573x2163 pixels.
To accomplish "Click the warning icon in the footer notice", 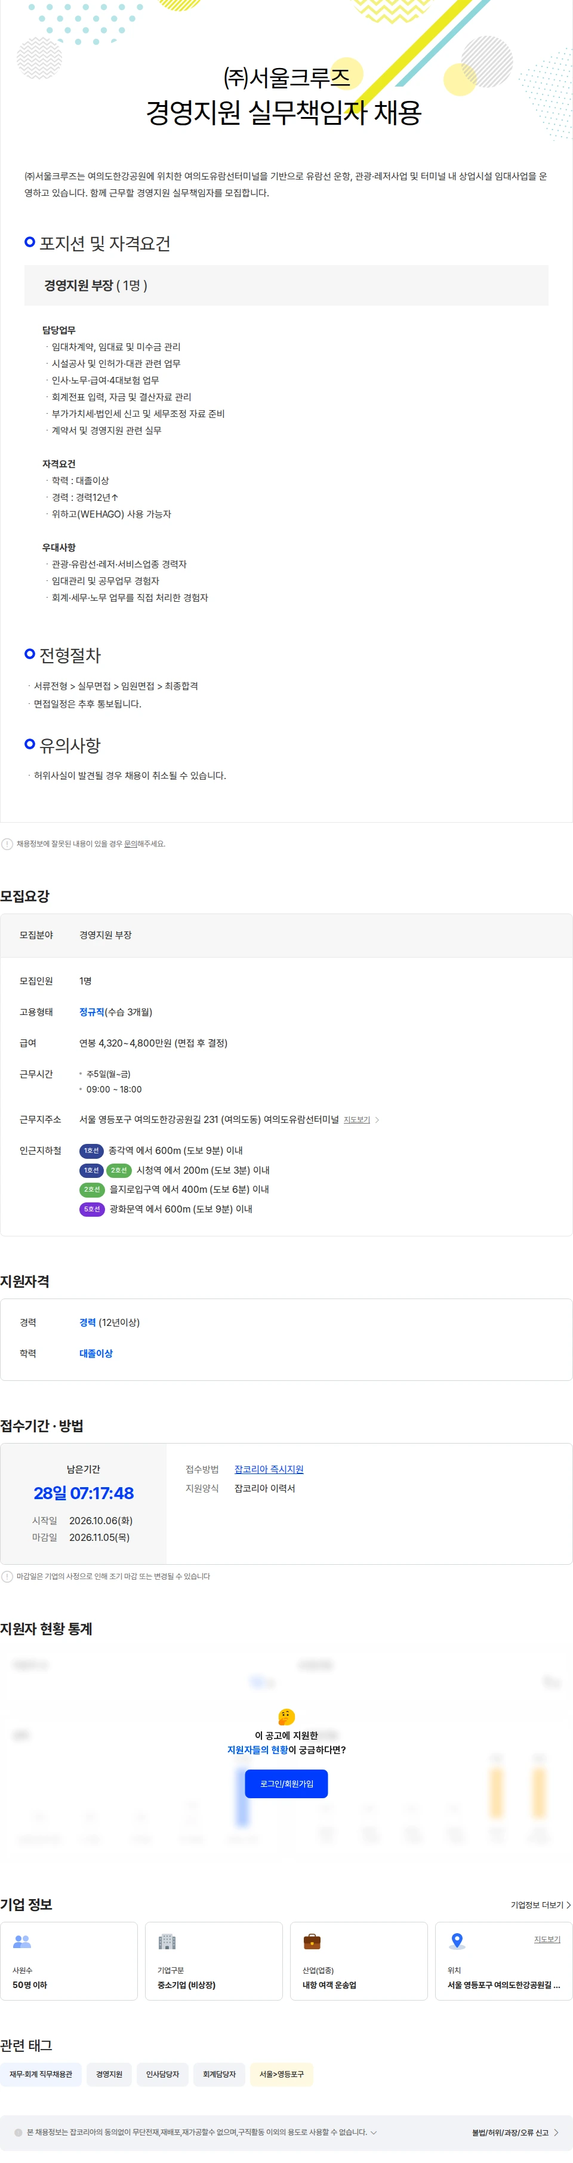I will click(x=19, y=2133).
